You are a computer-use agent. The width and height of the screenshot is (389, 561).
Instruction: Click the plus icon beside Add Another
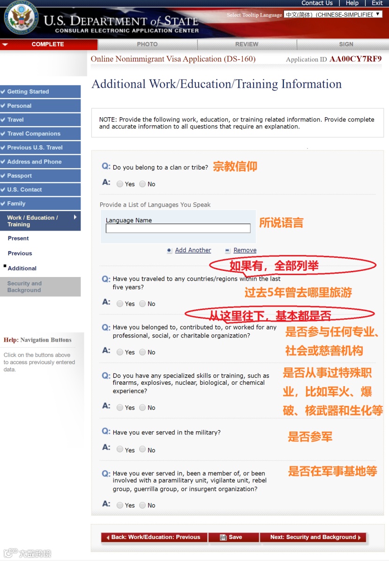click(169, 250)
